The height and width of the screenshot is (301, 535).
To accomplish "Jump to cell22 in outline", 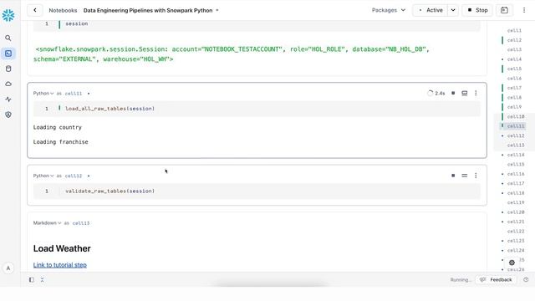I will (516, 231).
